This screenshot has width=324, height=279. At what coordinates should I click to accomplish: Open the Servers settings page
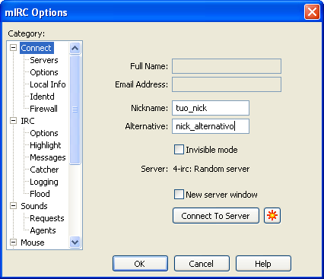coord(44,60)
